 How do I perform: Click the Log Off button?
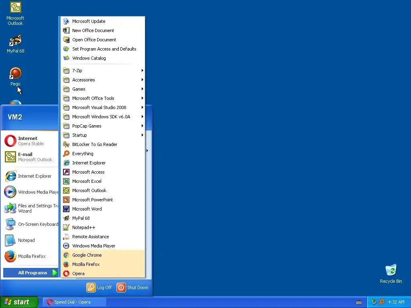[99, 287]
